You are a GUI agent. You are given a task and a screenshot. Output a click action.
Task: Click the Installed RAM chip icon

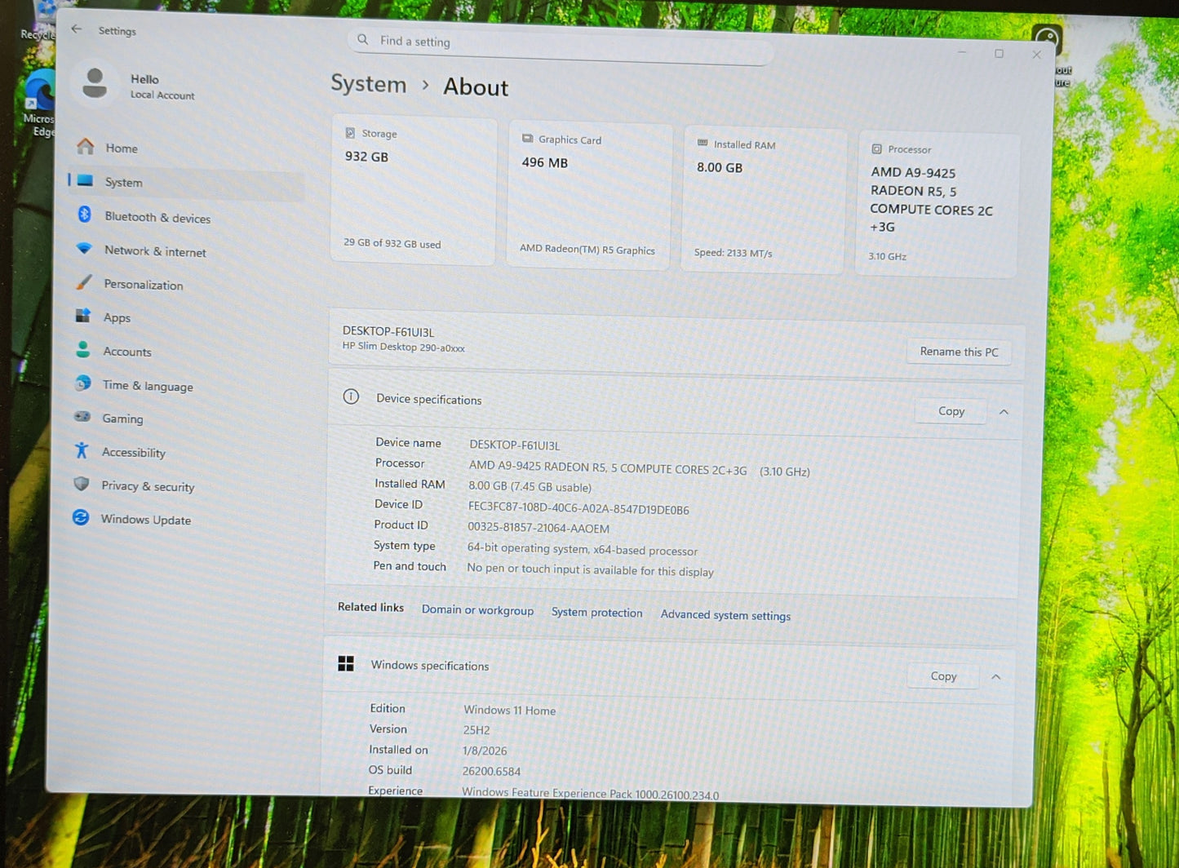click(703, 143)
